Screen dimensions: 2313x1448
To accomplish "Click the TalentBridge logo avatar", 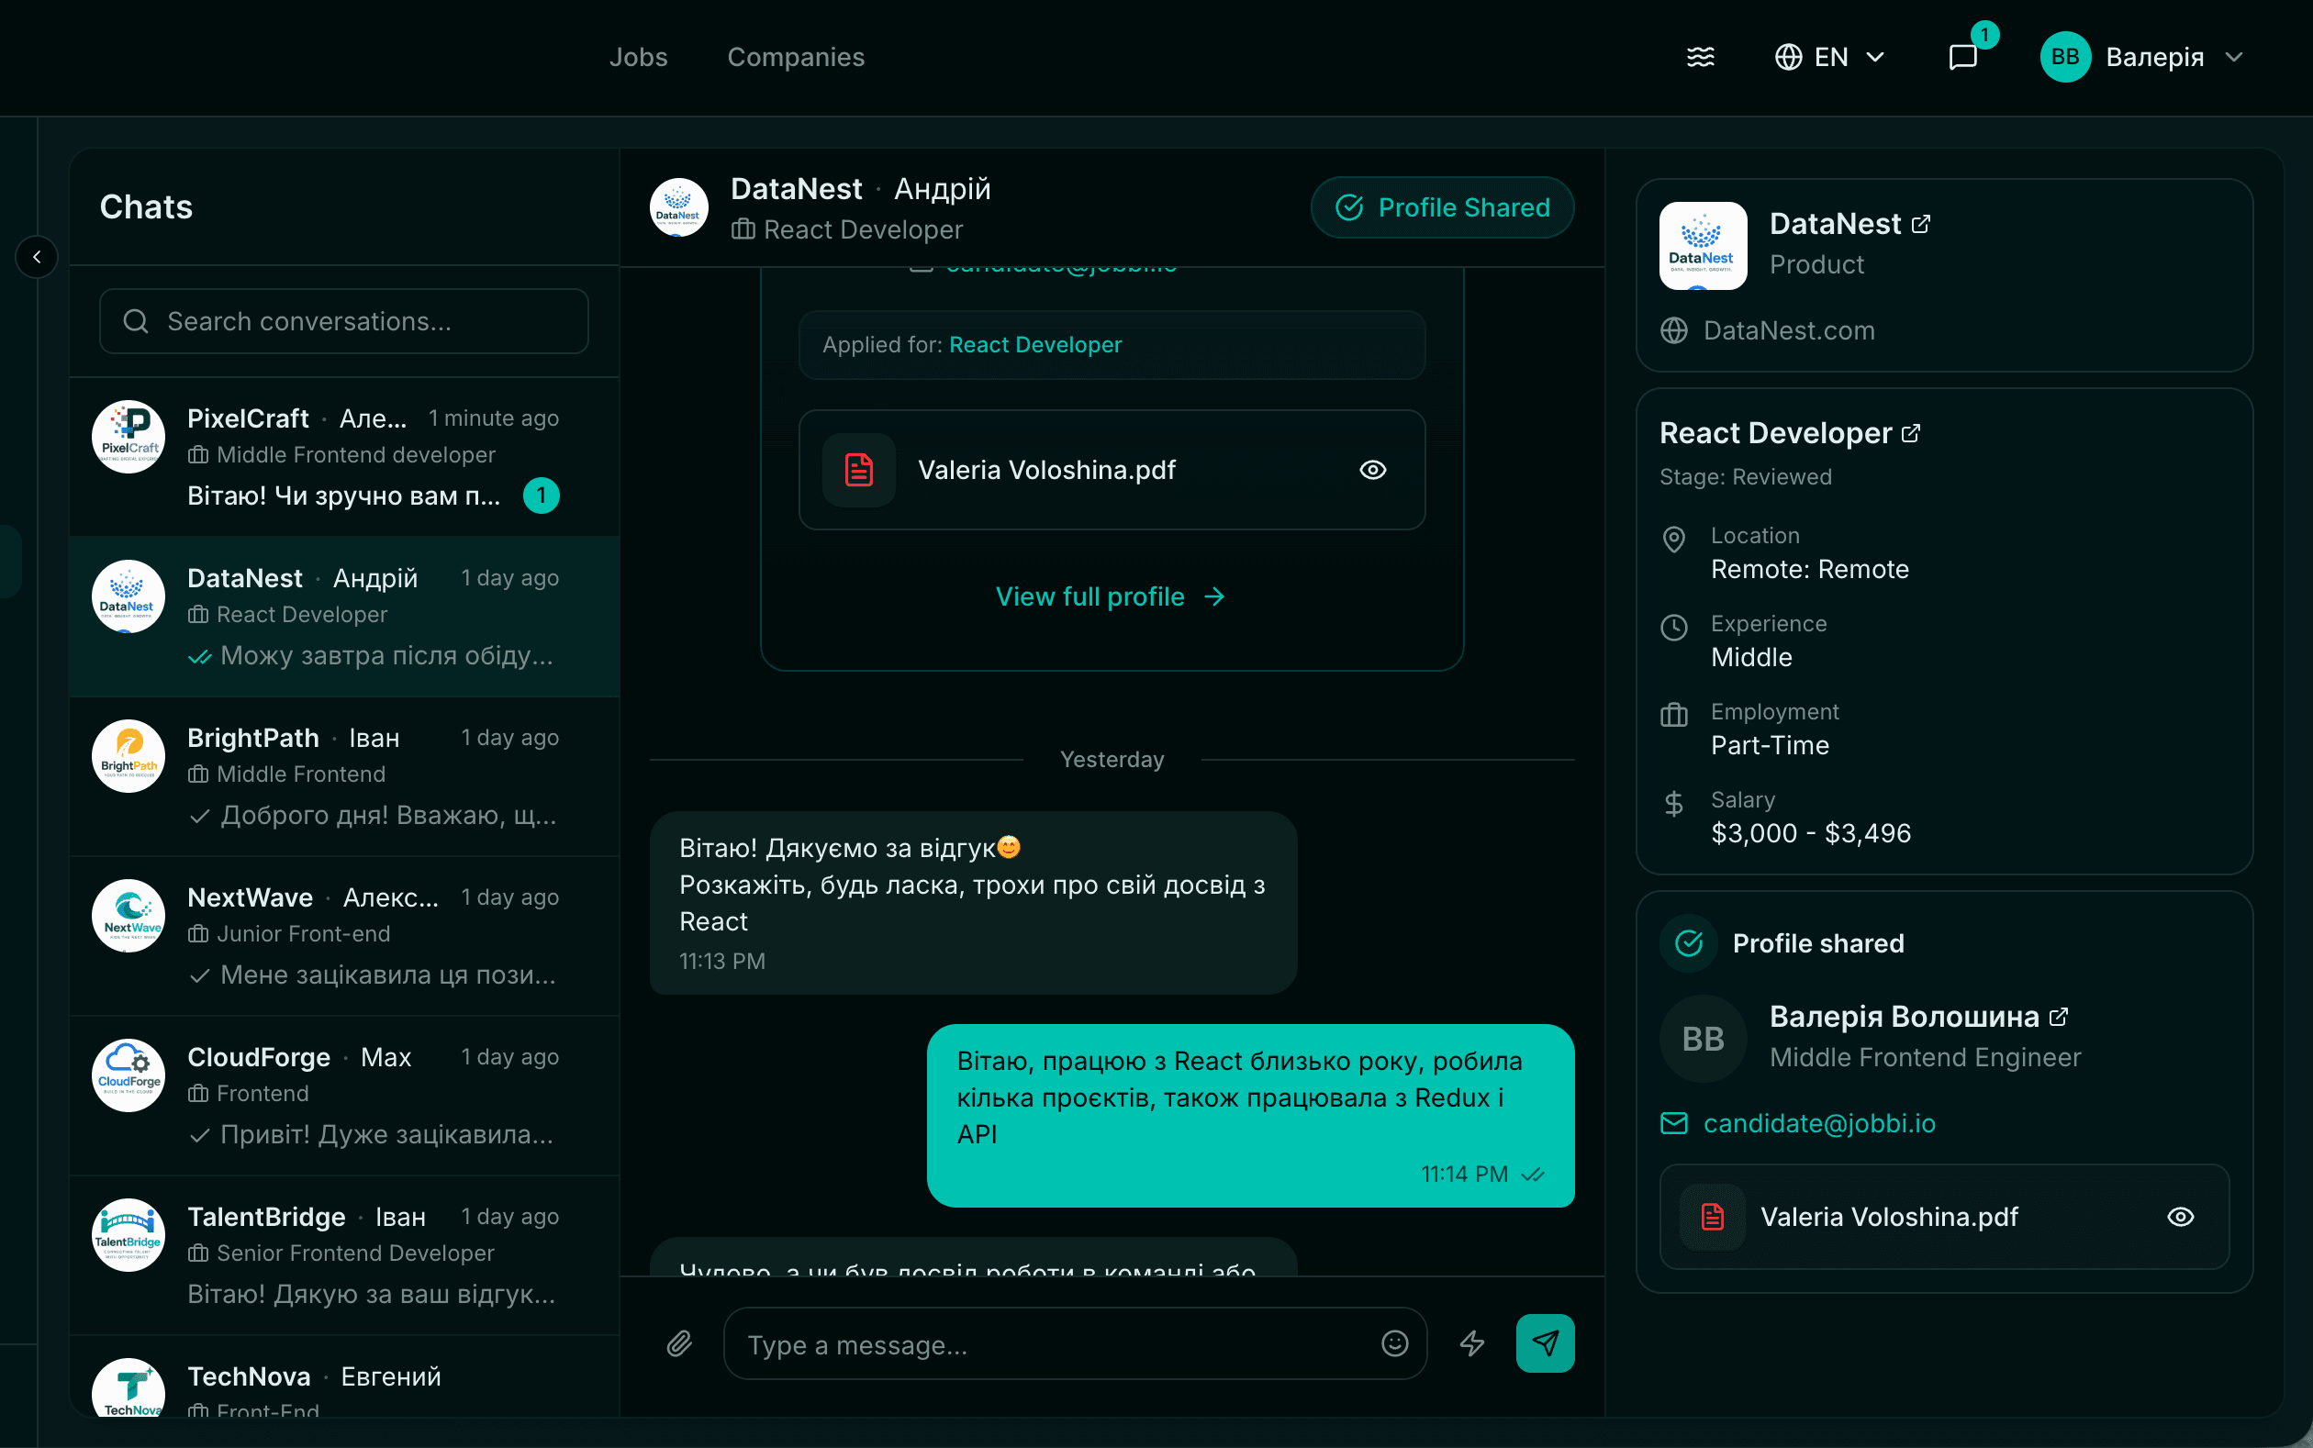I will coord(128,1235).
